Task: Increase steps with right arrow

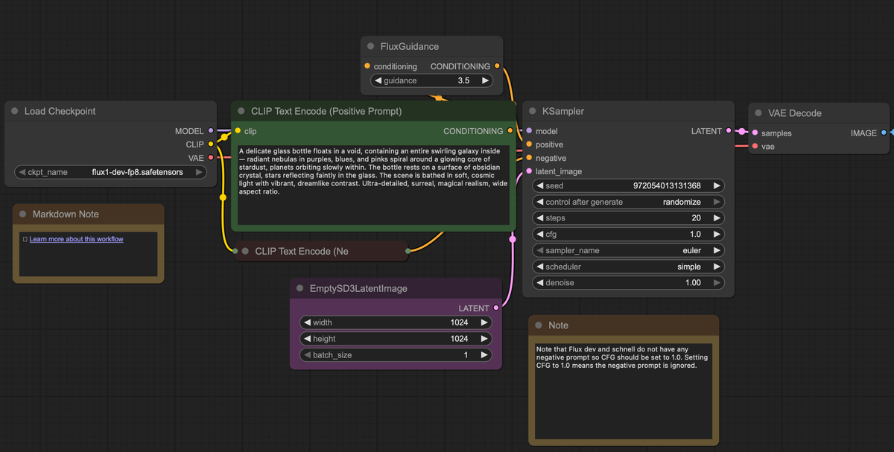Action: (717, 218)
